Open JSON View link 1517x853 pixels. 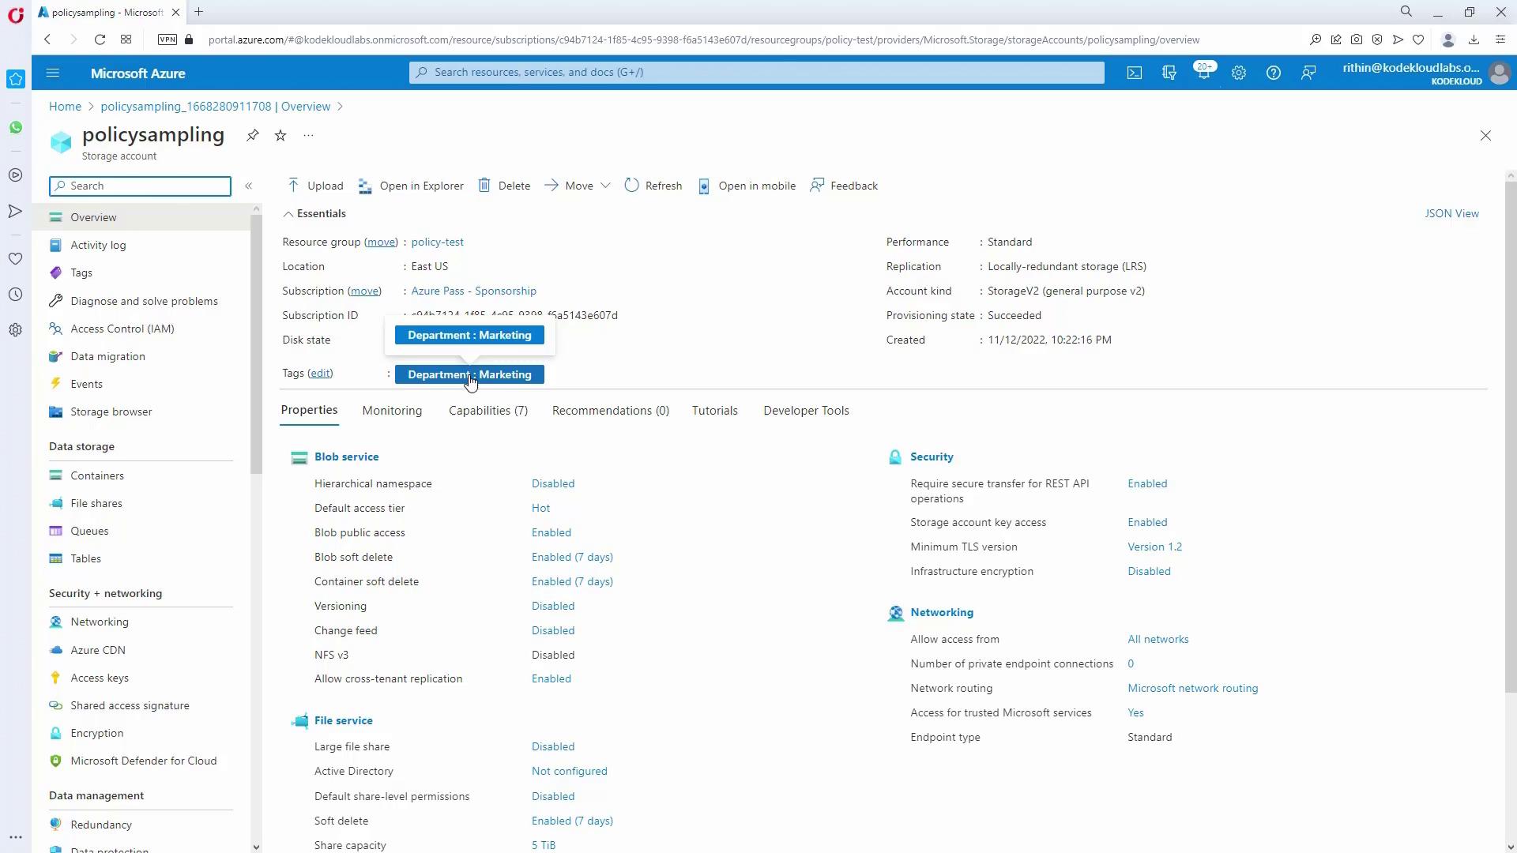click(1451, 214)
